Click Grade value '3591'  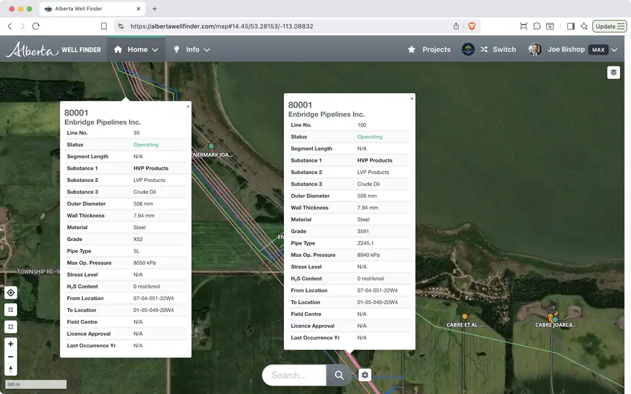tap(363, 231)
